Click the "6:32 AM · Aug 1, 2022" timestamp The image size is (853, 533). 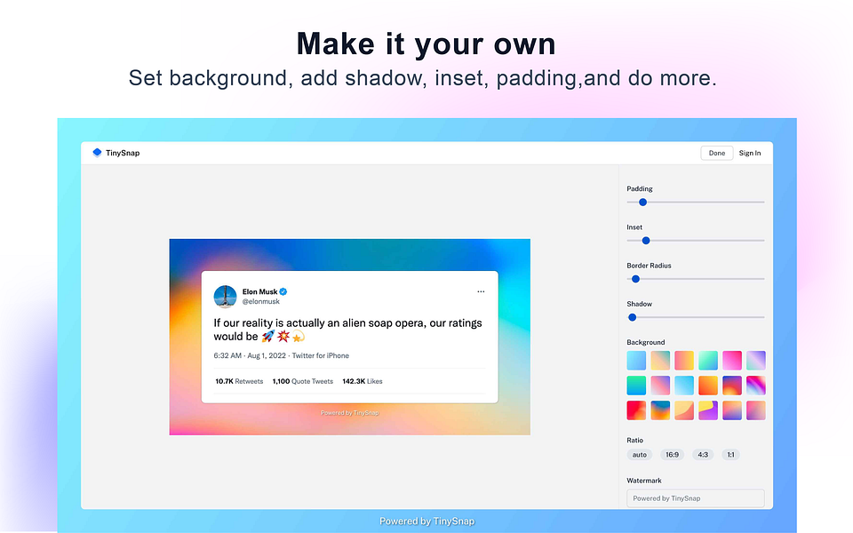(x=250, y=355)
